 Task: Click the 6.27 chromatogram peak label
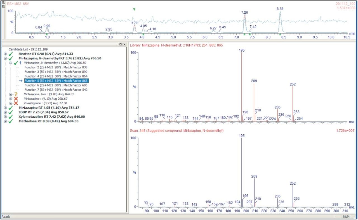[x=213, y=28]
